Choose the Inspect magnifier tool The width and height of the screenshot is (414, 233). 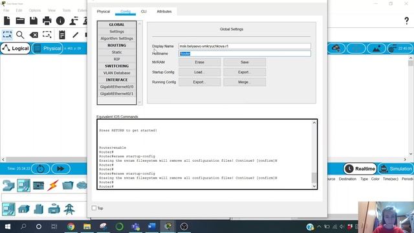pos(20,34)
